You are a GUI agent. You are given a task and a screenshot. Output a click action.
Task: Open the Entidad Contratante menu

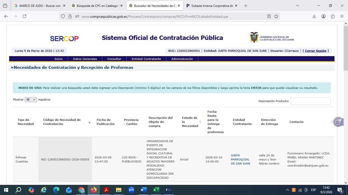click(x=146, y=59)
